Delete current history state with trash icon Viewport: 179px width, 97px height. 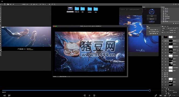pos(178,23)
